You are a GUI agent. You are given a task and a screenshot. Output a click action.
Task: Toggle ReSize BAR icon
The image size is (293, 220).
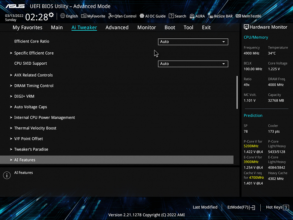[x=211, y=16]
